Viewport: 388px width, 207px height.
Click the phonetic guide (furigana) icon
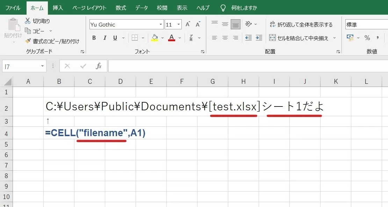(x=191, y=38)
